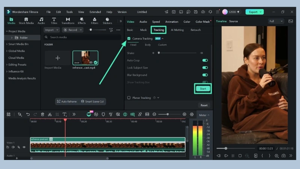300x169 pixels.
Task: Enable the Planar Tracking checkbox
Action: coord(129,98)
